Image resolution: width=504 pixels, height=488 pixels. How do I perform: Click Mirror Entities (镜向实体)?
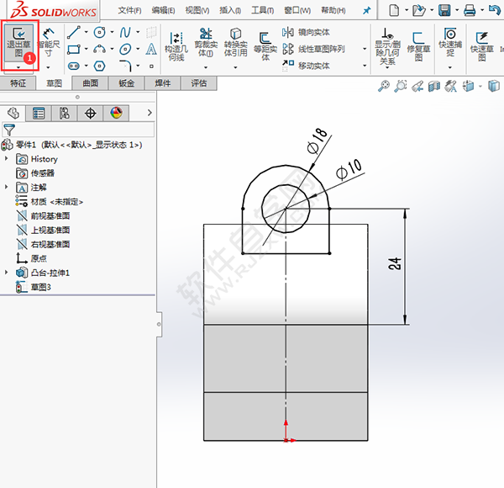306,32
